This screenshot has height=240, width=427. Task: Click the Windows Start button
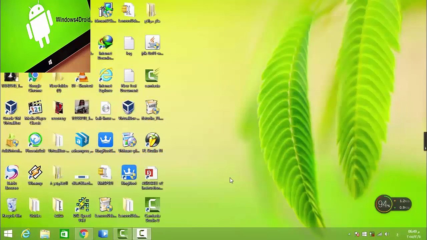[x=8, y=234]
